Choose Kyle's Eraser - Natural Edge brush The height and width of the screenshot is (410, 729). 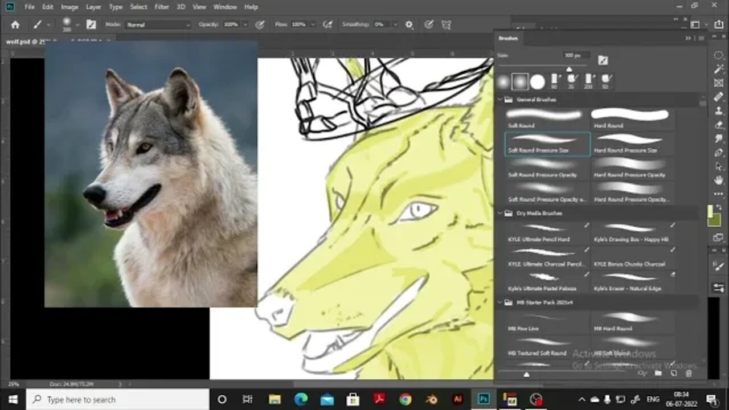[x=633, y=282]
